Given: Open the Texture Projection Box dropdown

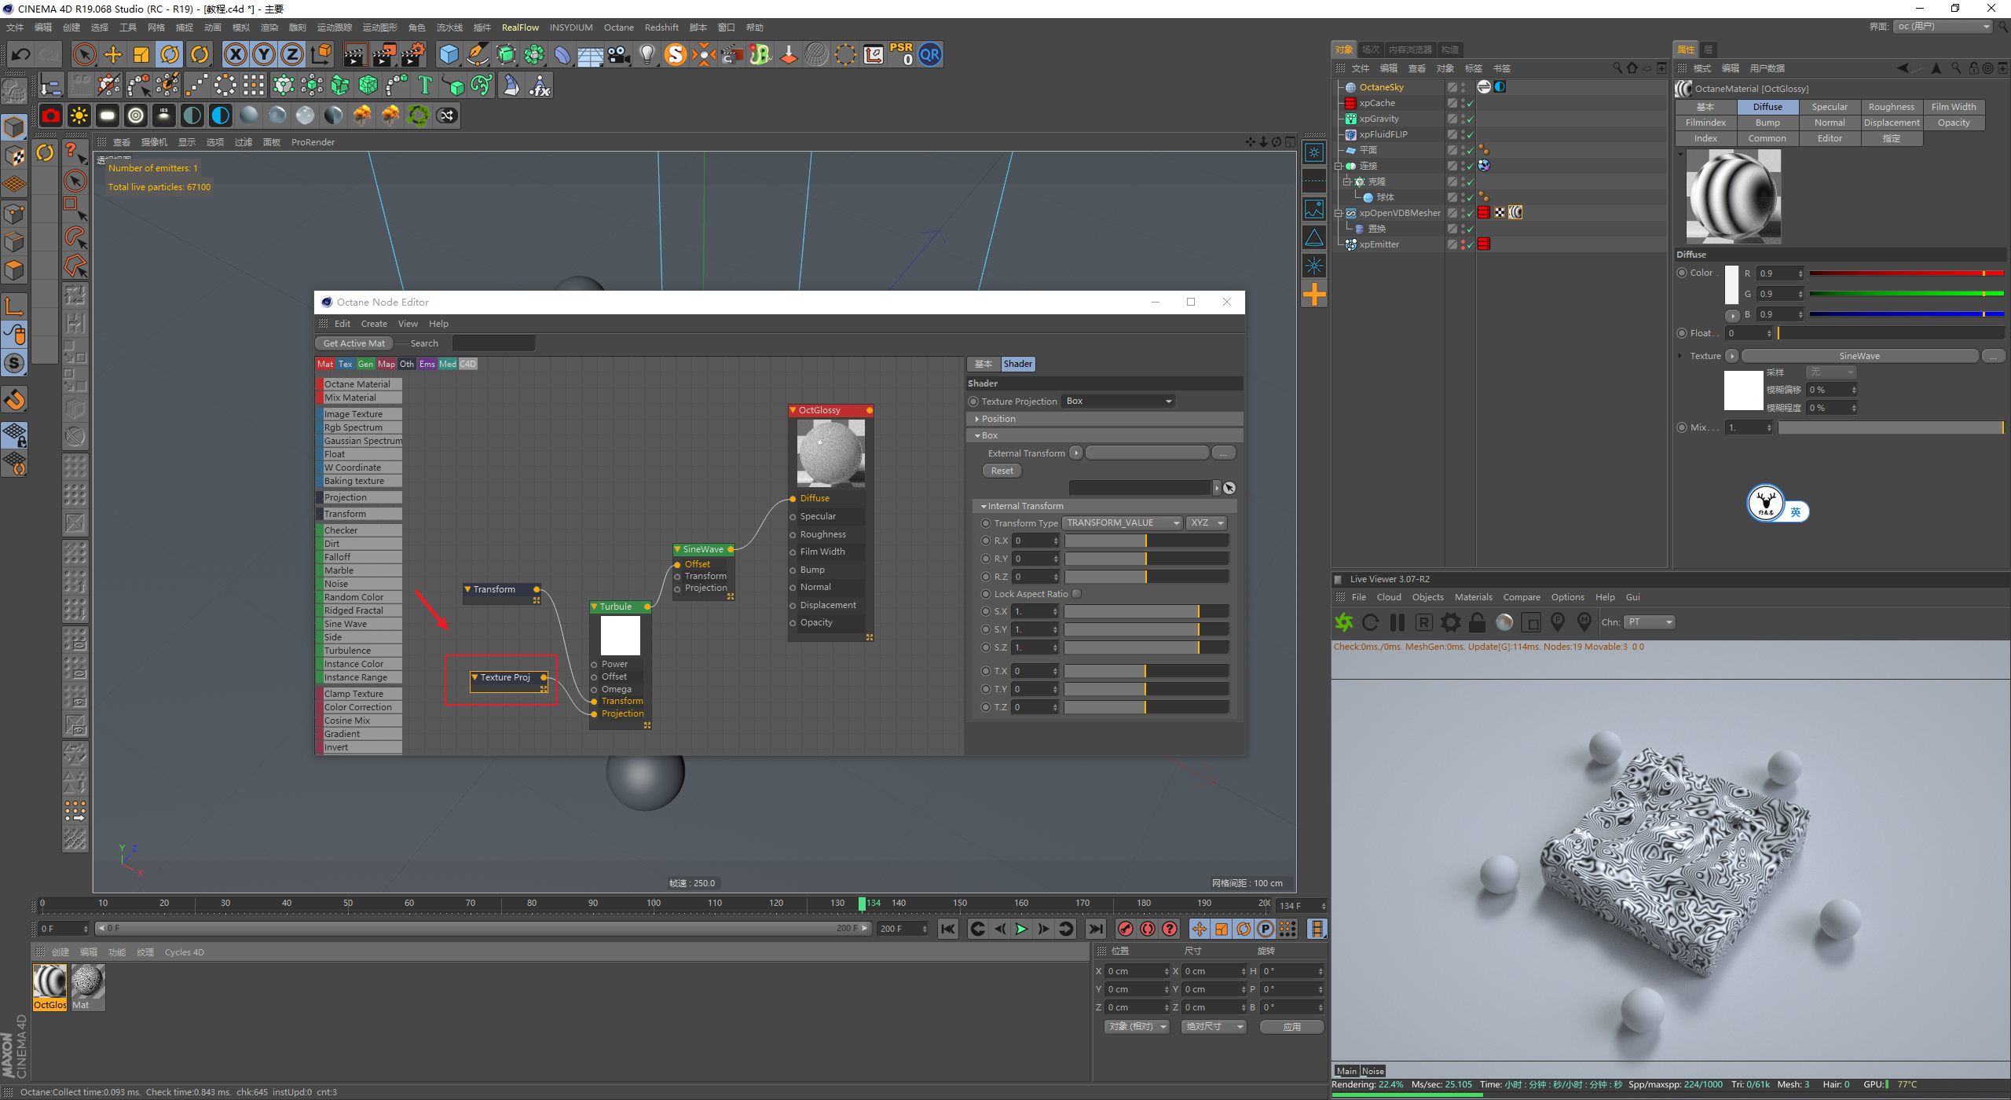Looking at the screenshot, I should point(1119,401).
